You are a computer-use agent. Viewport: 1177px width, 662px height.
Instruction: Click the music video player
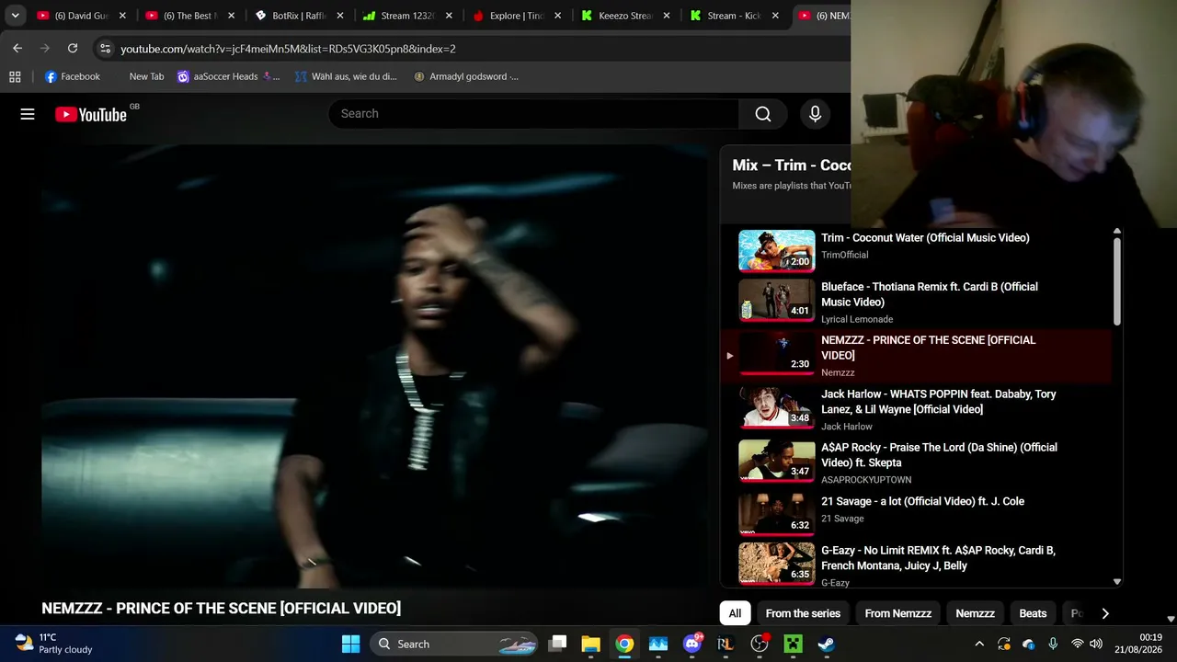pyautogui.click(x=375, y=366)
